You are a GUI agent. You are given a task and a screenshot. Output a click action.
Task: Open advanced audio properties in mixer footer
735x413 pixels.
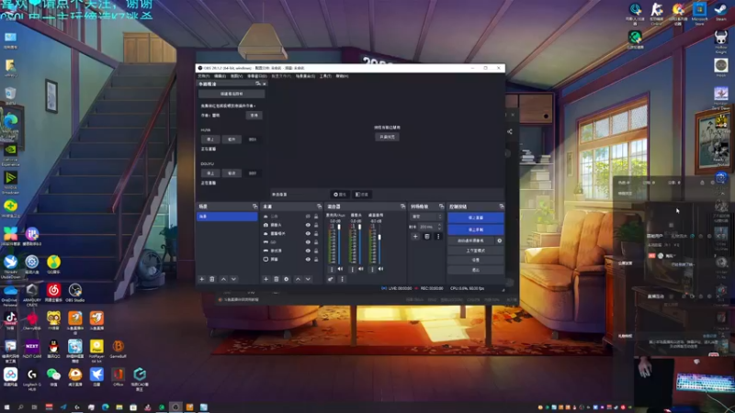pyautogui.click(x=331, y=279)
